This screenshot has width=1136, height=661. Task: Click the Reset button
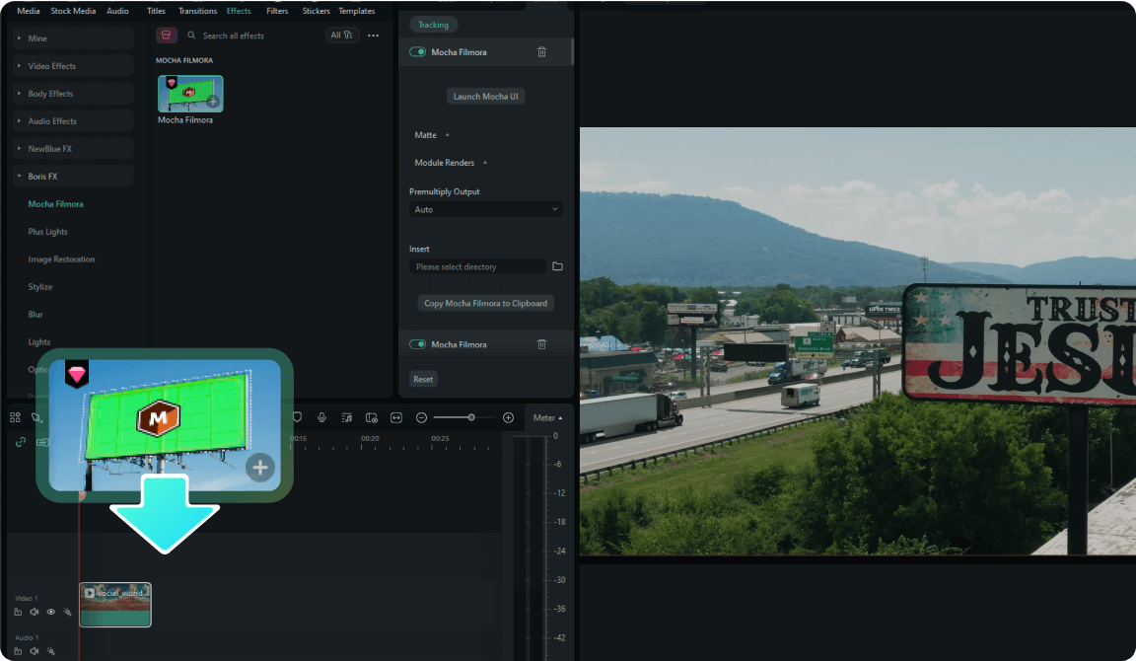tap(423, 379)
